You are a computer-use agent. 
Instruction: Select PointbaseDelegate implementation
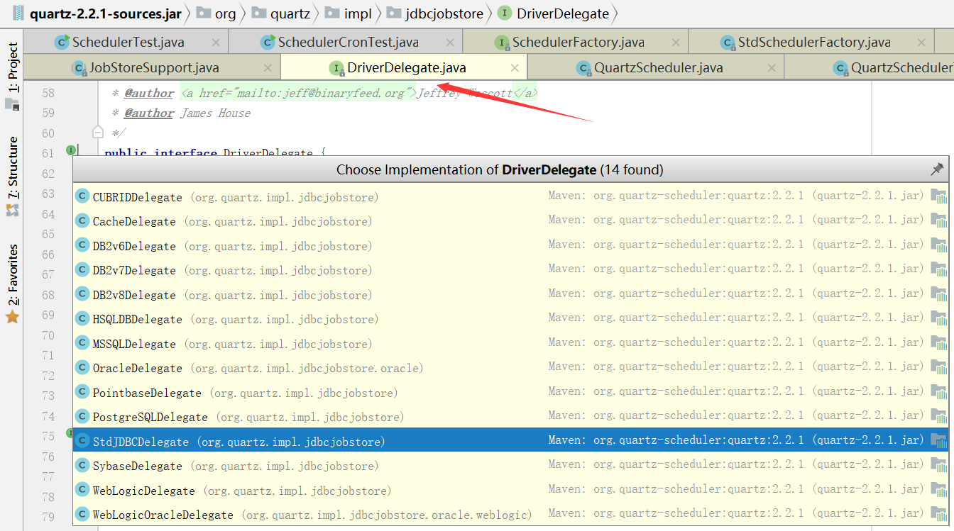point(510,392)
